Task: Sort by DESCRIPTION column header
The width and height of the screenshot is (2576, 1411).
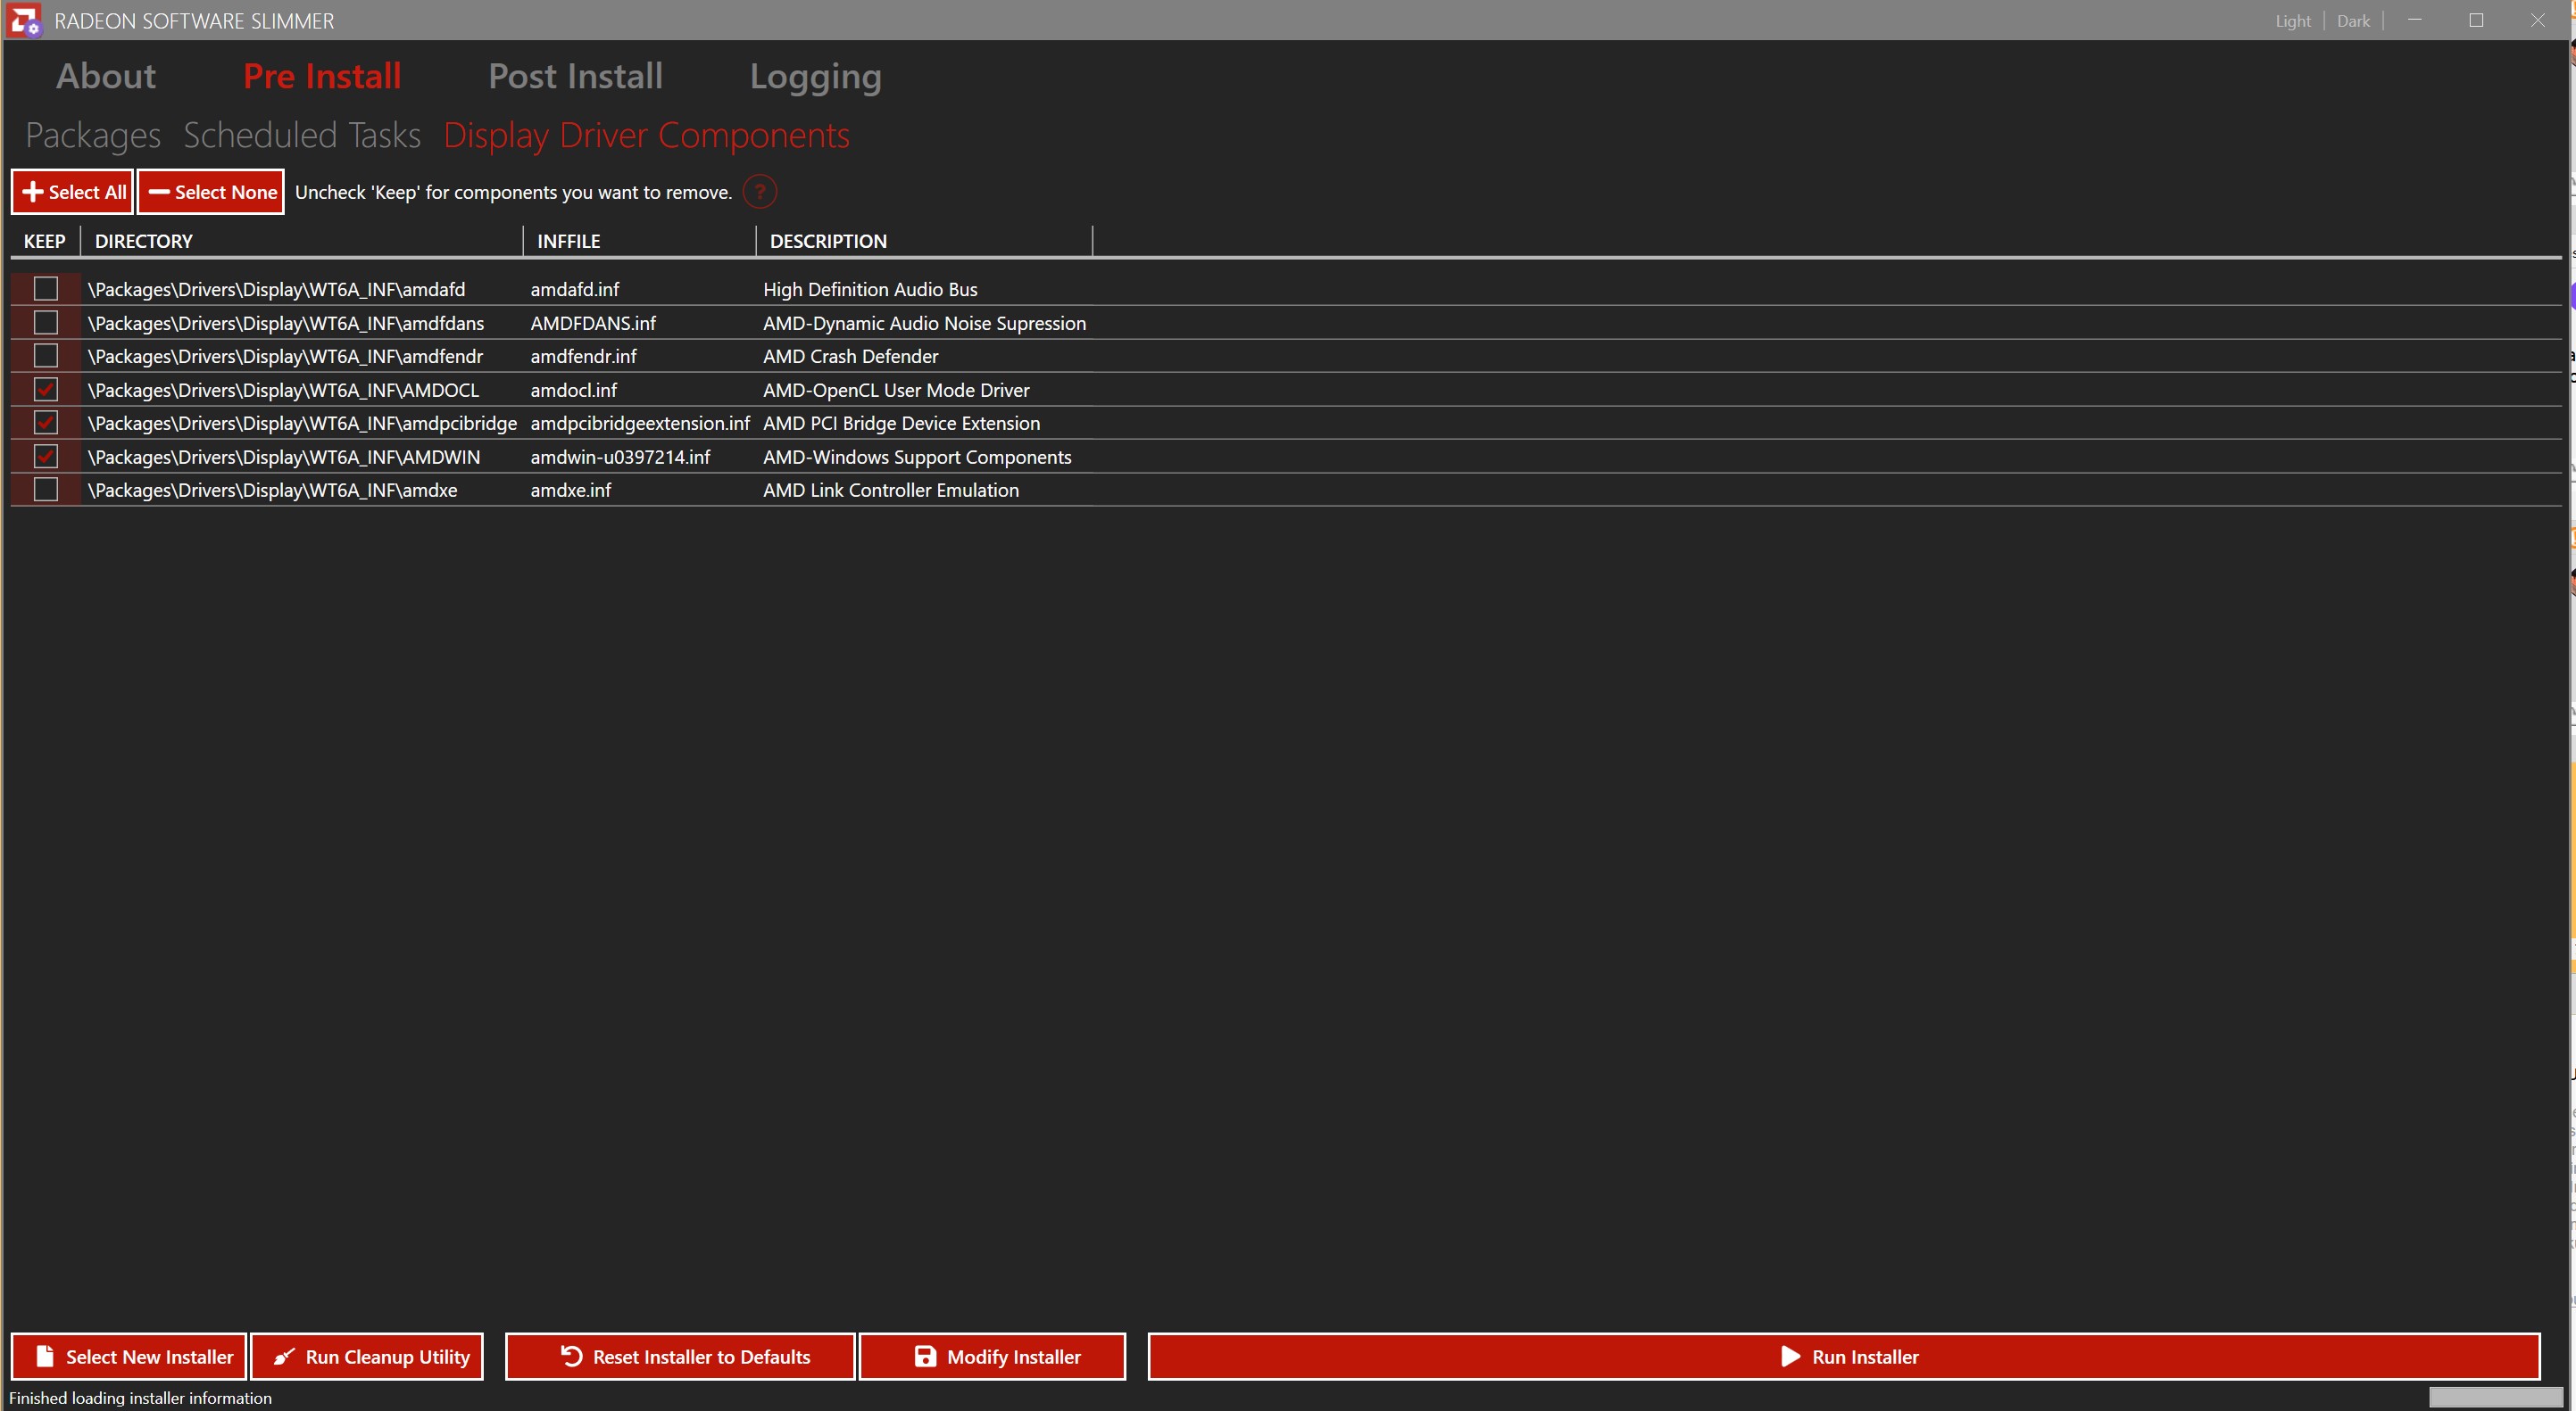Action: point(925,241)
